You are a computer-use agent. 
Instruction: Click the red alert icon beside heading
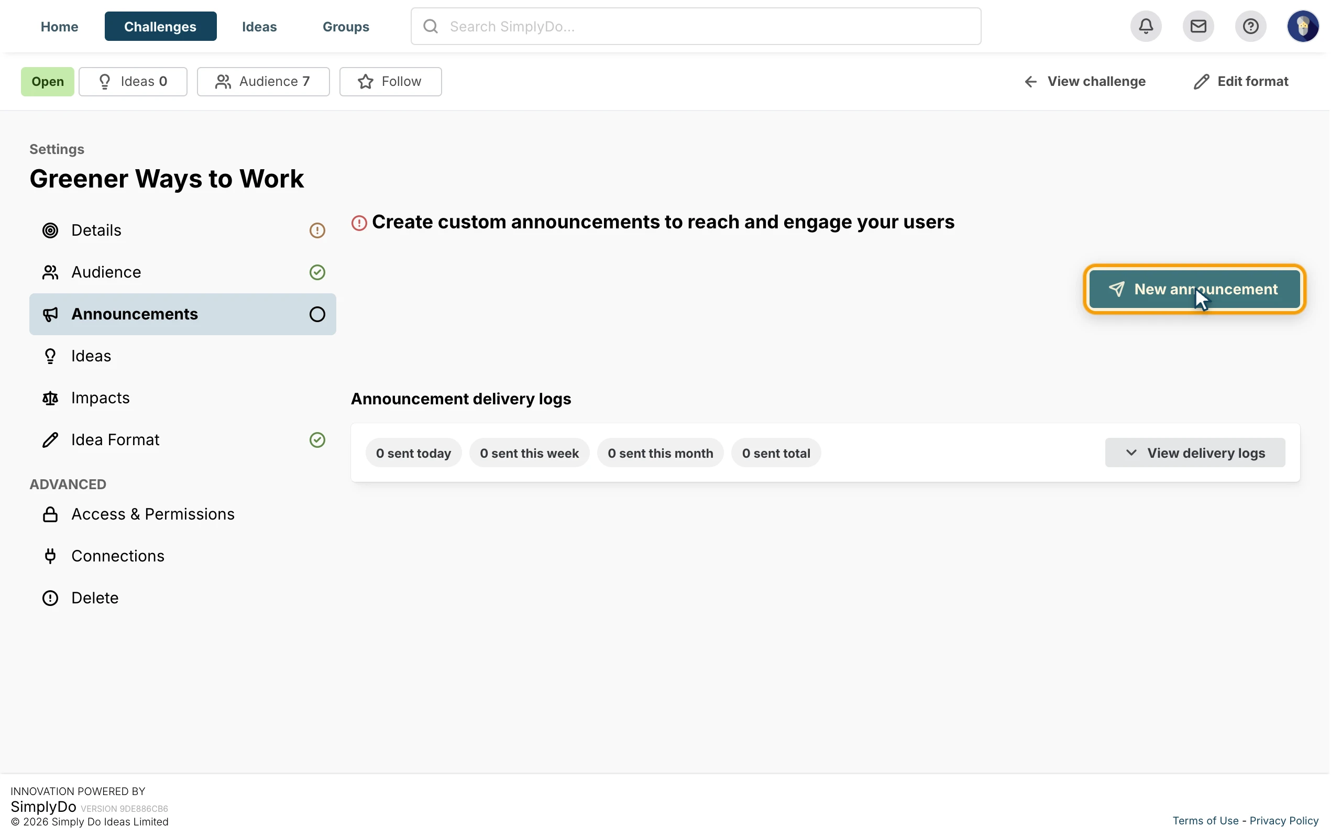[x=359, y=223]
